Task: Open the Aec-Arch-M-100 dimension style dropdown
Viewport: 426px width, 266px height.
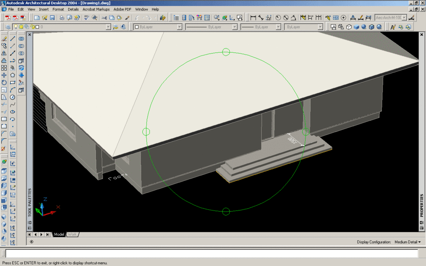Action: coord(404,18)
